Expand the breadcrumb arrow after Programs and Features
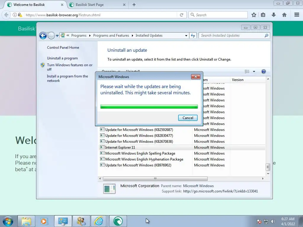This screenshot has height=227, width=303. 133,35
